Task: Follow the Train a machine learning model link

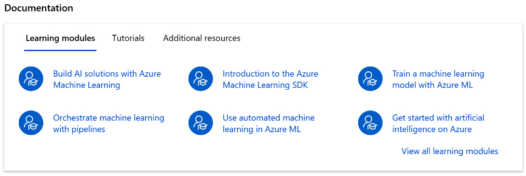Action: (438, 79)
